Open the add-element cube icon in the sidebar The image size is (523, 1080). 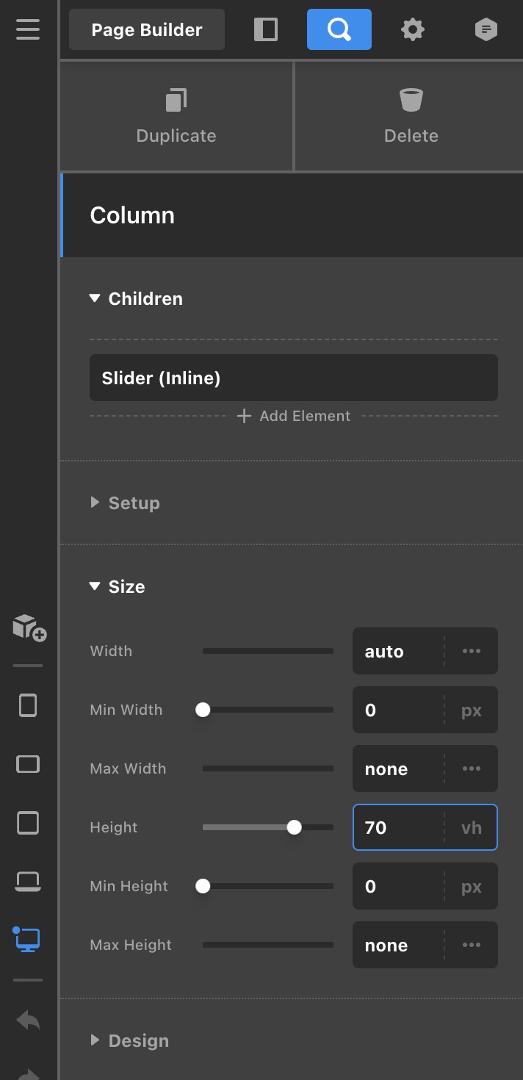coord(29,627)
